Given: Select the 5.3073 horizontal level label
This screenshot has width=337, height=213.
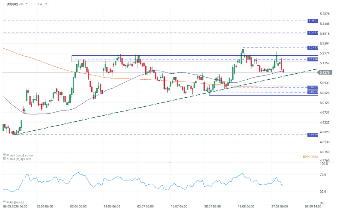Looking at the screenshot, I should [x=313, y=33].
